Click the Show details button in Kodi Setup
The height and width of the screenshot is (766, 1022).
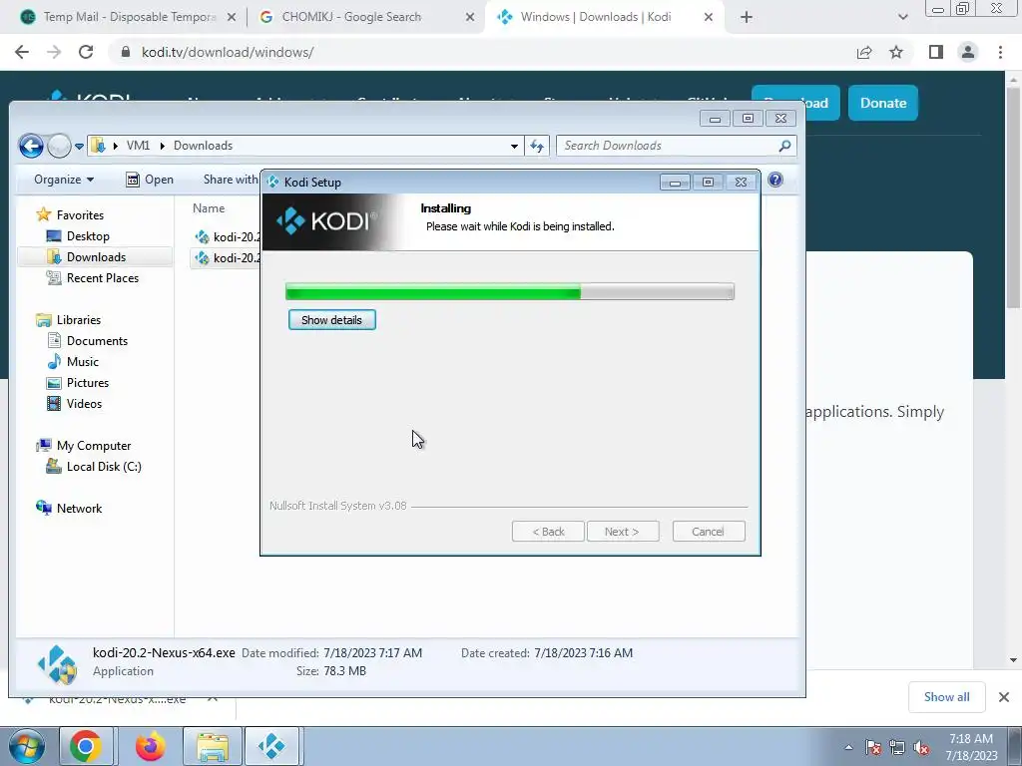(331, 320)
